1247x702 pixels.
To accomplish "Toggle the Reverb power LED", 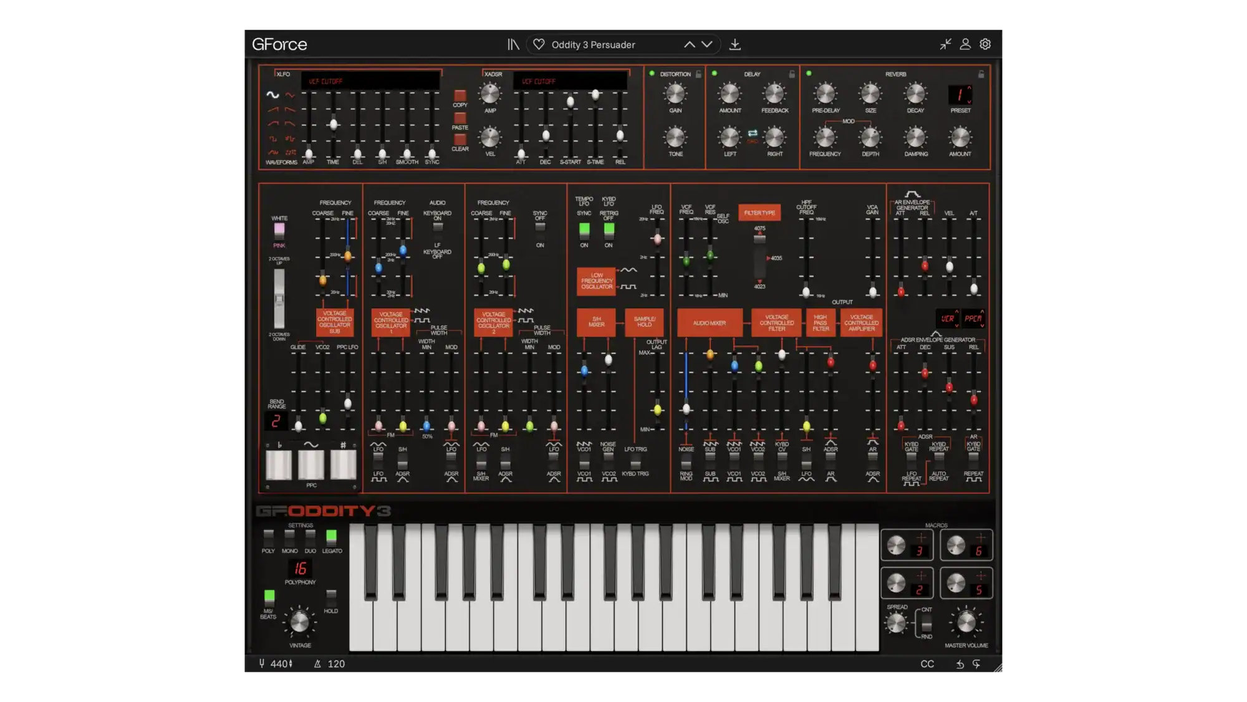I will (809, 74).
